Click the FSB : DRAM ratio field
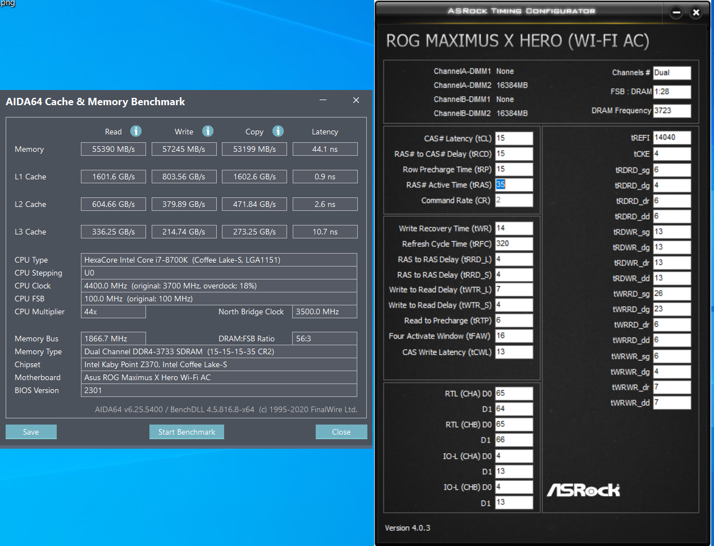The height and width of the screenshot is (546, 714). (672, 92)
